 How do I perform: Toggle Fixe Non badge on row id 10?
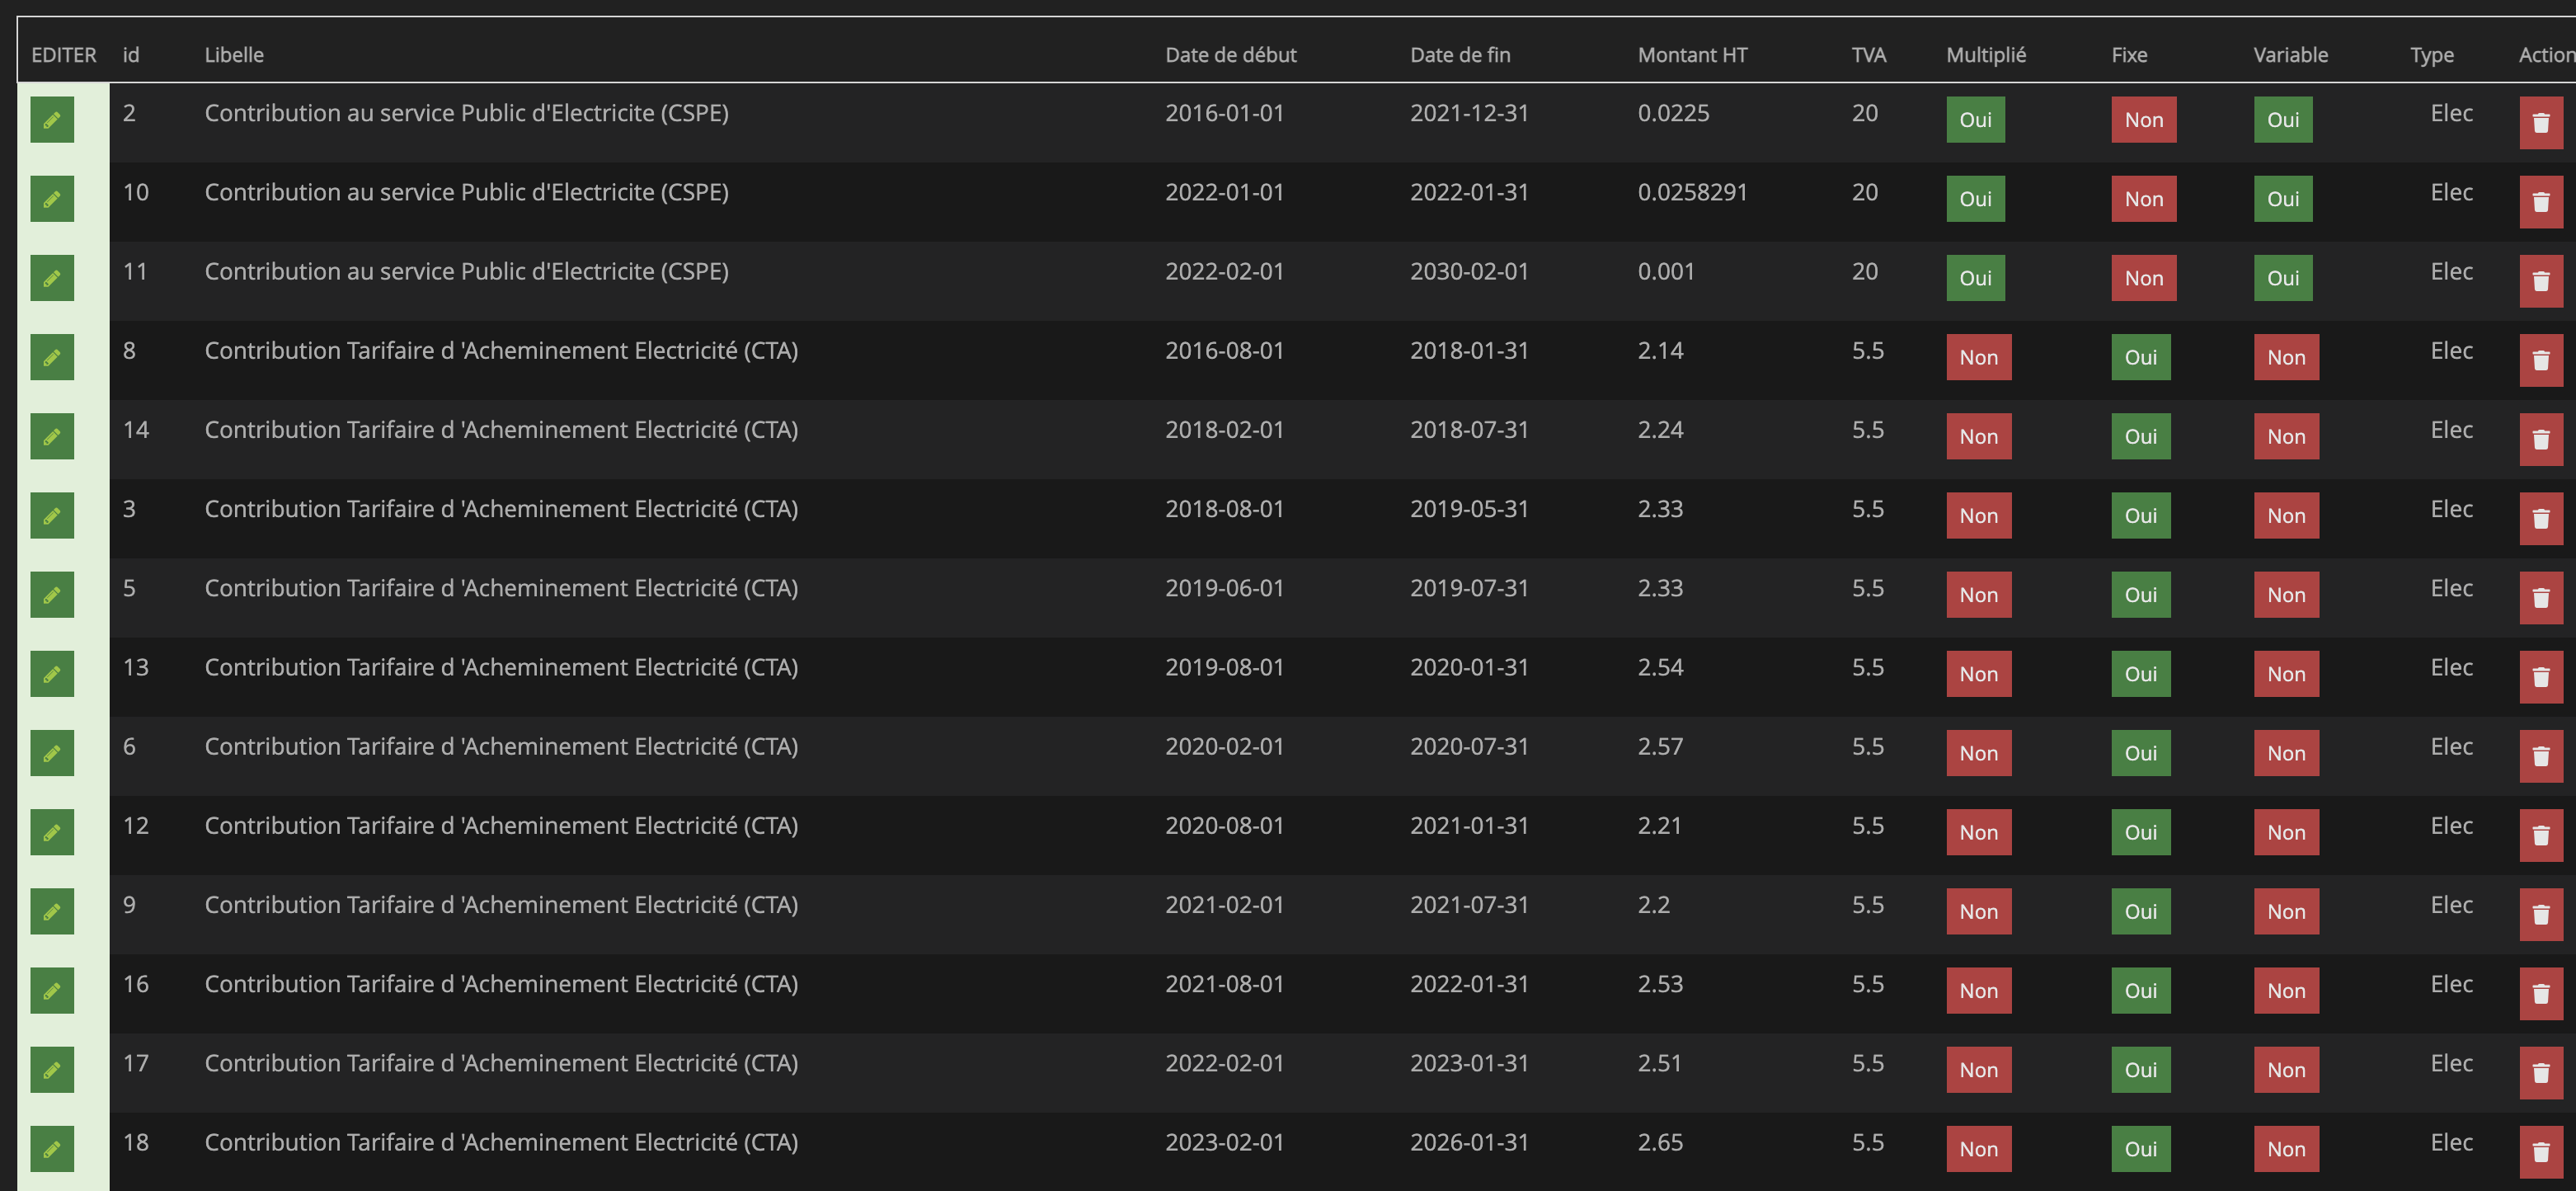click(2143, 199)
